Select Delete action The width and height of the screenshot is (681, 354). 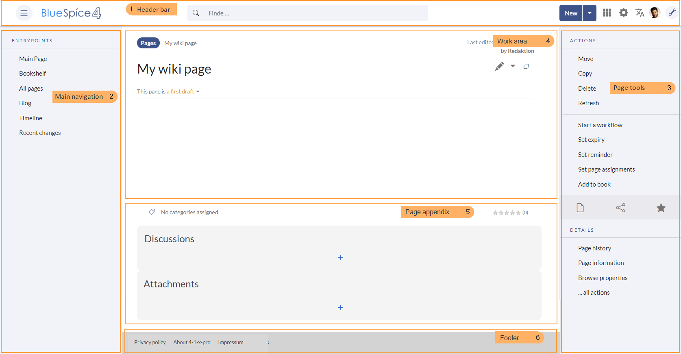(x=587, y=89)
